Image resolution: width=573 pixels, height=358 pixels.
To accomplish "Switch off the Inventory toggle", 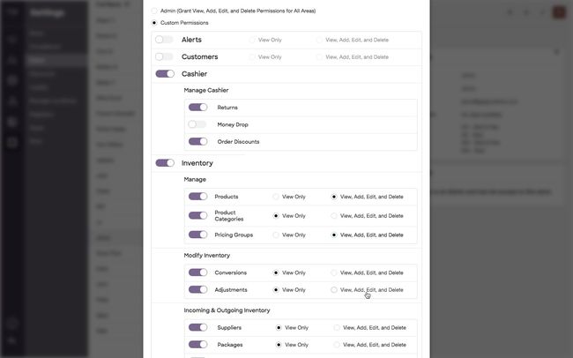I will point(165,163).
